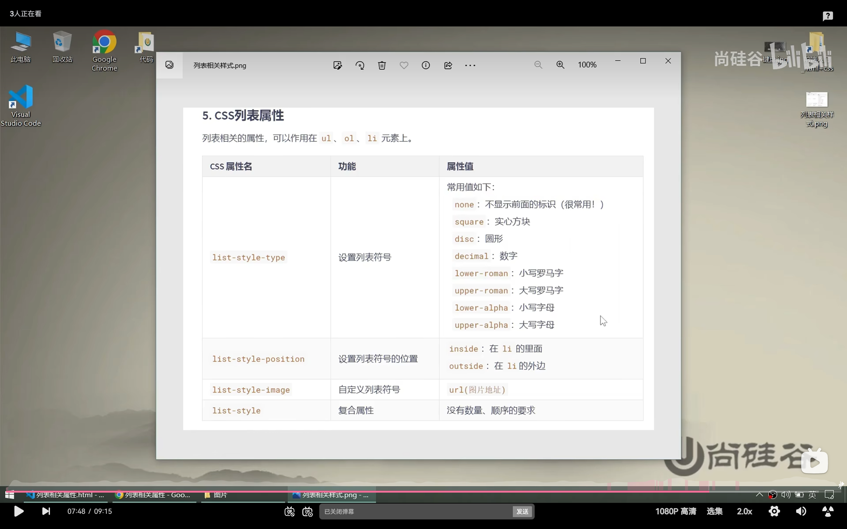Open the edit image tool in Photos
Image resolution: width=847 pixels, height=529 pixels.
337,65
